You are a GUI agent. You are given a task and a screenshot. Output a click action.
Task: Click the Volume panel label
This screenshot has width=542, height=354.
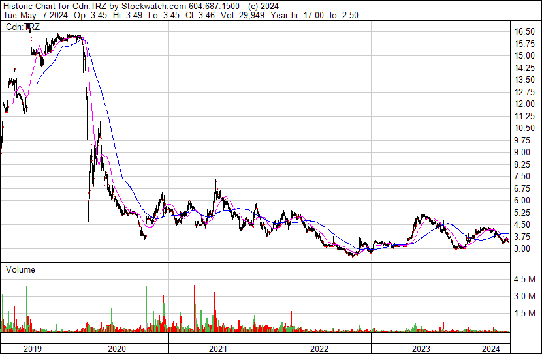point(20,269)
